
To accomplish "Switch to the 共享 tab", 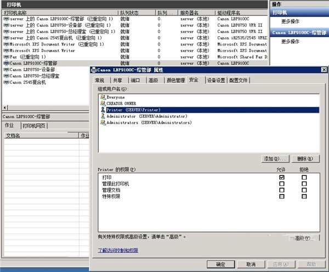I will 117,80.
